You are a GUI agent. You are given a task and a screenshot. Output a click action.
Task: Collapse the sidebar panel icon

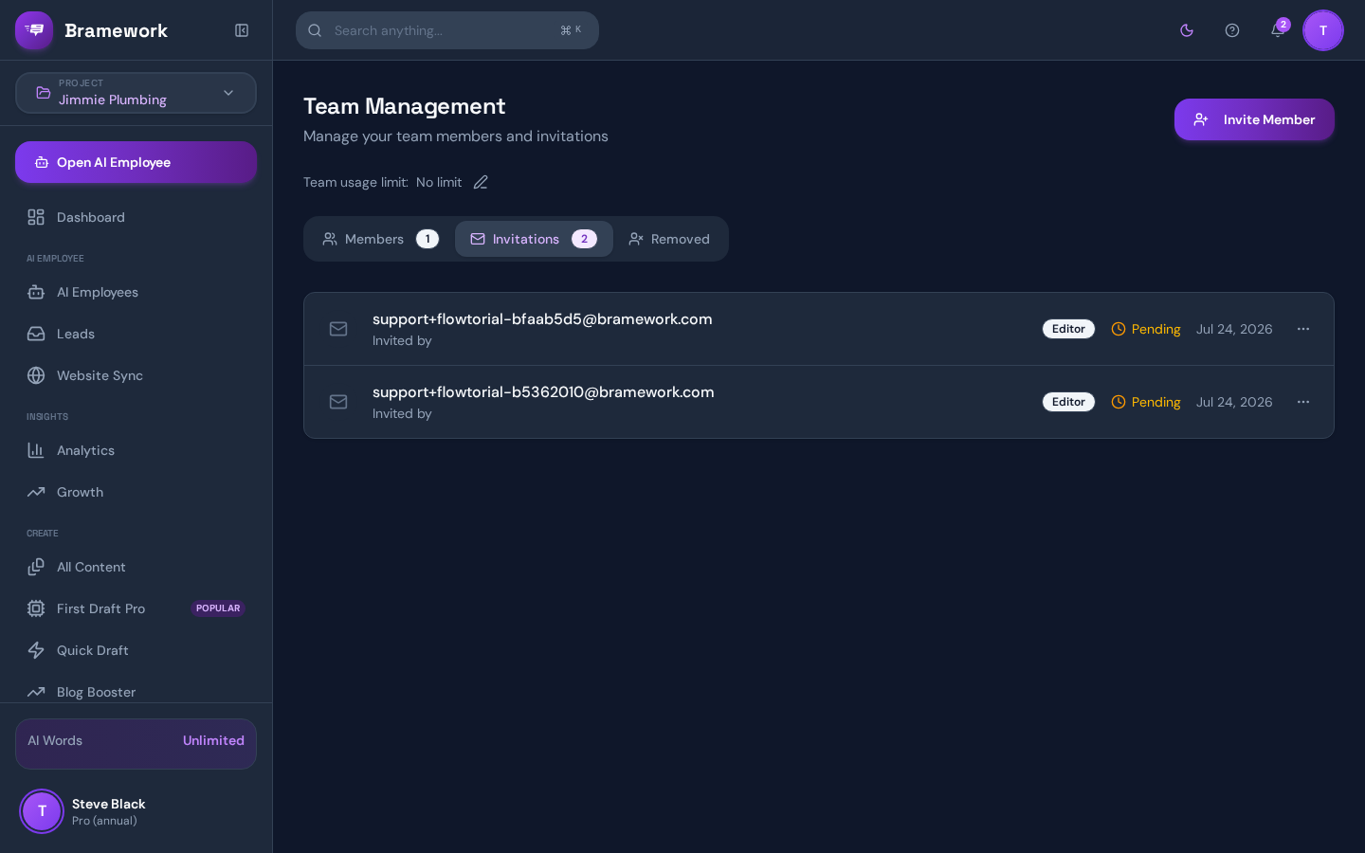click(x=242, y=30)
